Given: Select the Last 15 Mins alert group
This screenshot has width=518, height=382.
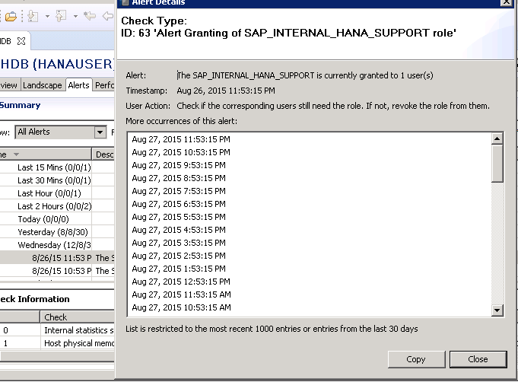Looking at the screenshot, I should pos(53,167).
